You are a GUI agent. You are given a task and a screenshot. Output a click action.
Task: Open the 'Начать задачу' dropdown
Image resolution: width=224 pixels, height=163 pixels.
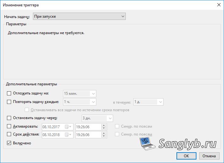pyautogui.click(x=79, y=16)
